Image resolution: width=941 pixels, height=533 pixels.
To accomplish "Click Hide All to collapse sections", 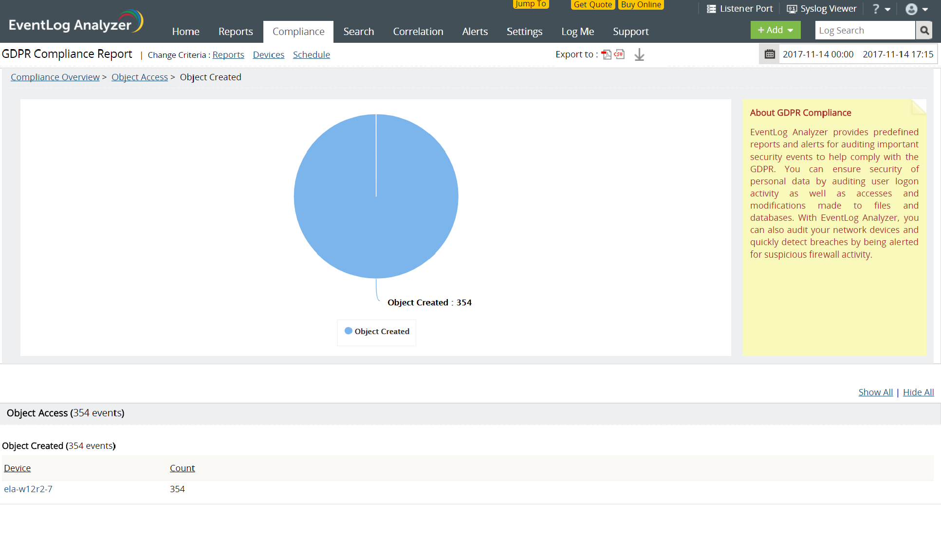I will 918,392.
